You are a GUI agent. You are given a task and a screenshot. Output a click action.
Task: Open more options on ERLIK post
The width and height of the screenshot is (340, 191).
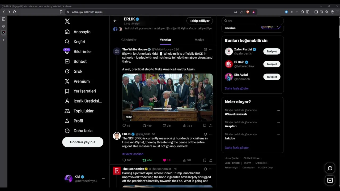pos(211,134)
